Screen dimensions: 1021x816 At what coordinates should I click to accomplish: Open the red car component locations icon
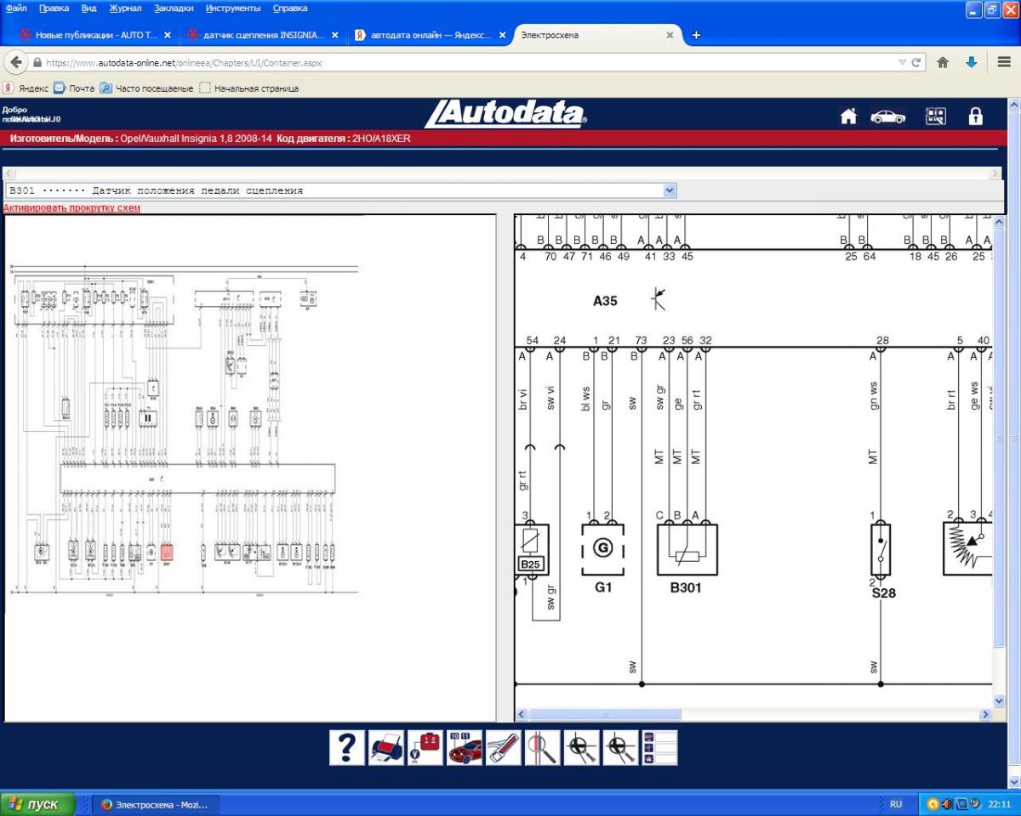465,747
